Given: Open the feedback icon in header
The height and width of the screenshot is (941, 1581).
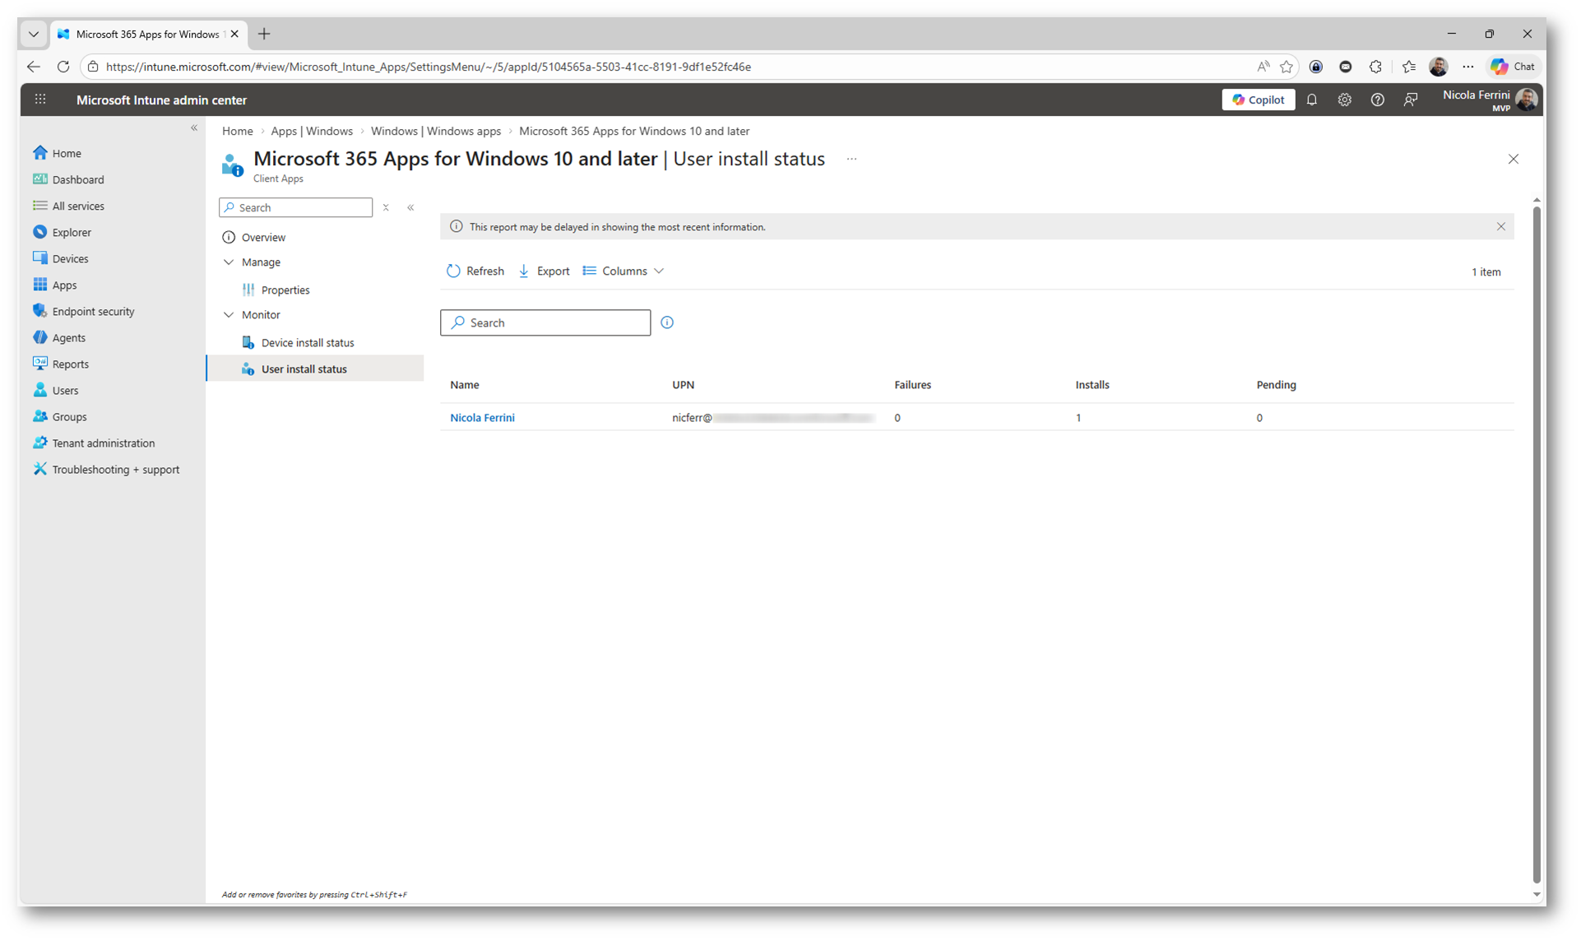Looking at the screenshot, I should point(1411,100).
